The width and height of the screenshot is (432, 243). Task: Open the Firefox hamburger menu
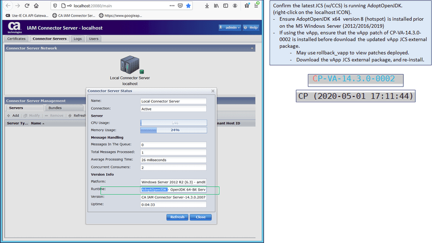tap(257, 6)
